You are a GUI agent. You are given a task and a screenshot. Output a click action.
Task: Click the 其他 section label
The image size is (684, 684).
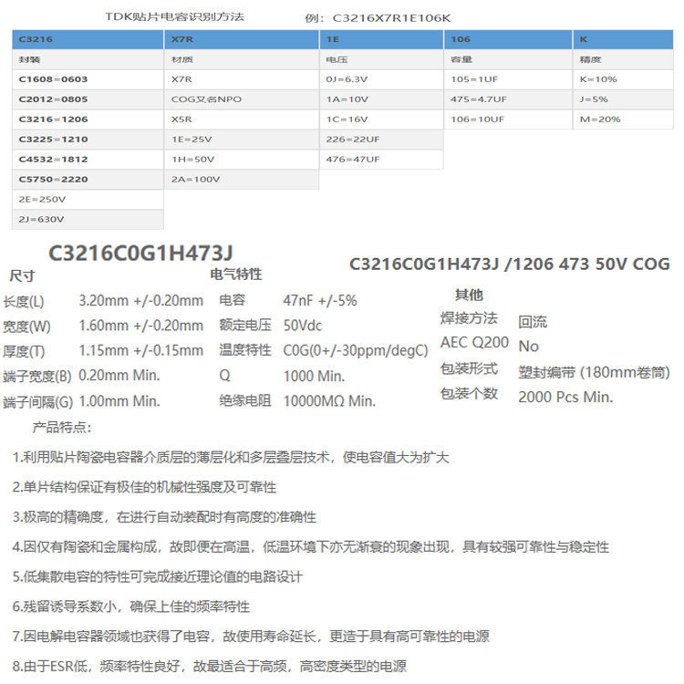click(469, 295)
